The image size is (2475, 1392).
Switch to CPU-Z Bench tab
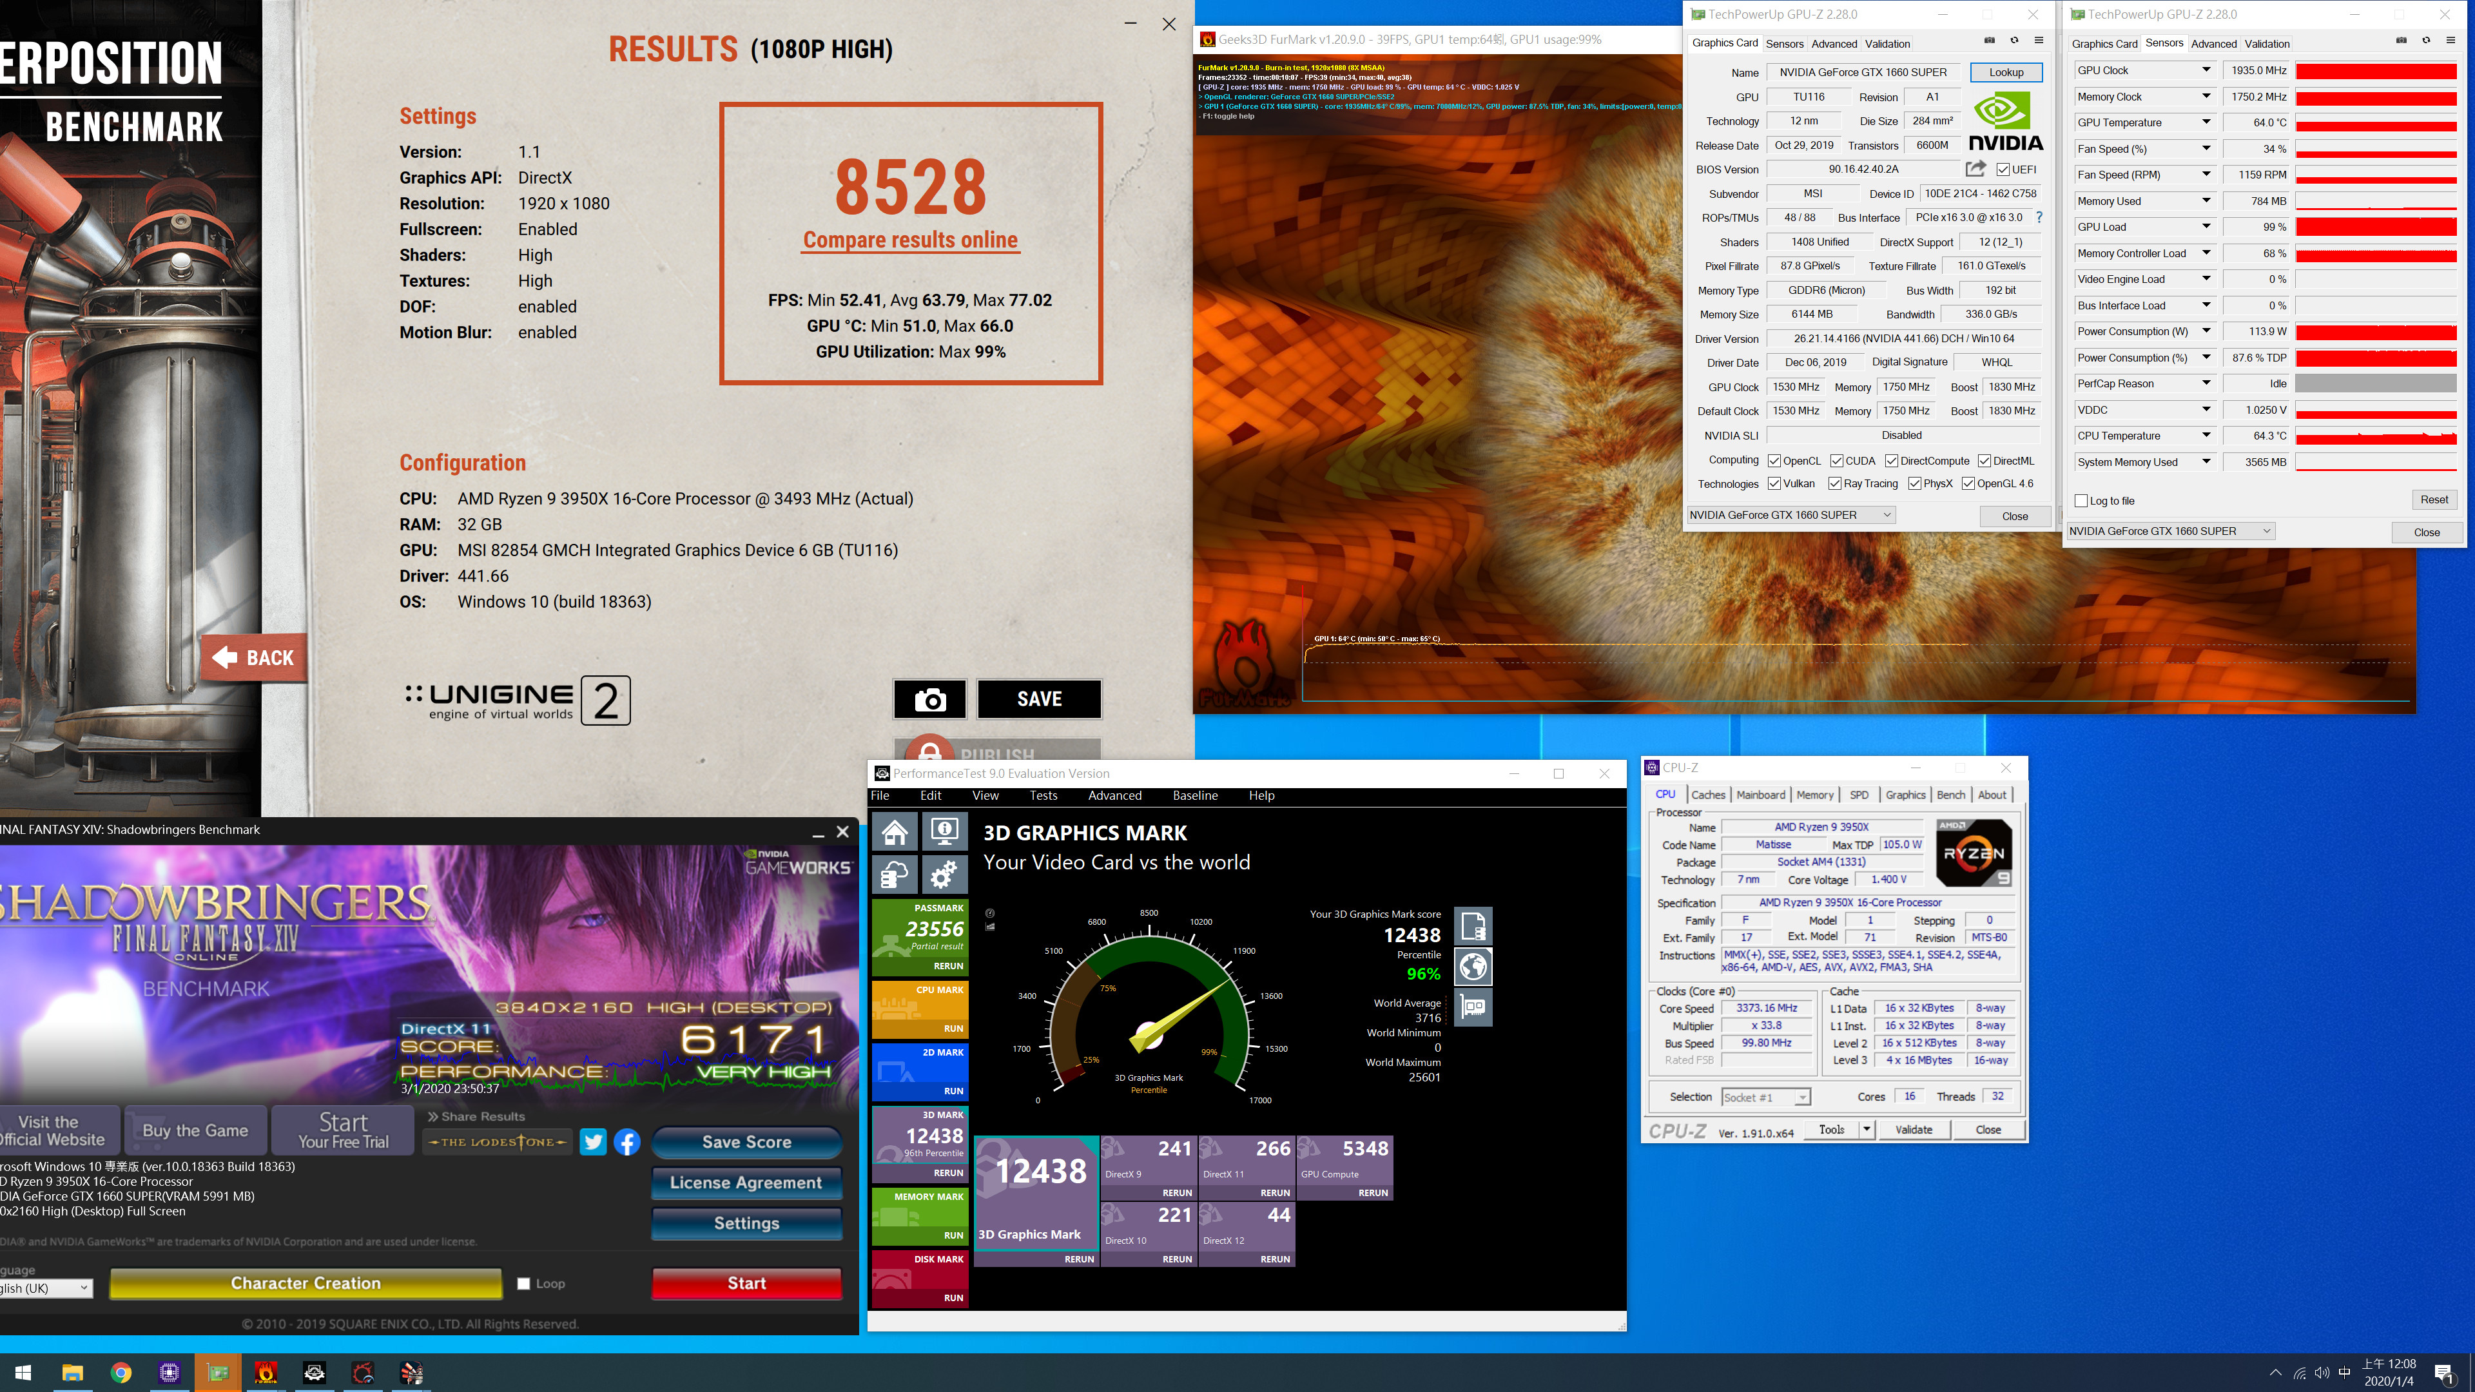pos(1950,795)
